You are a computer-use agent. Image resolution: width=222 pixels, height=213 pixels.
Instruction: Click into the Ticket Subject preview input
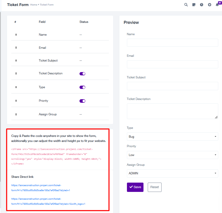pos(172,86)
